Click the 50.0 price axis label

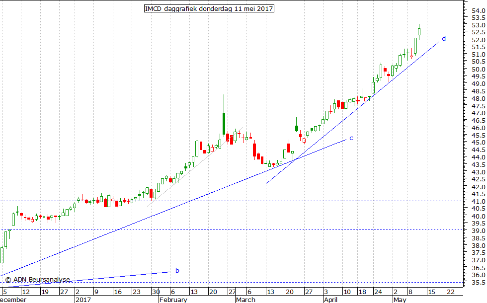pyautogui.click(x=478, y=69)
